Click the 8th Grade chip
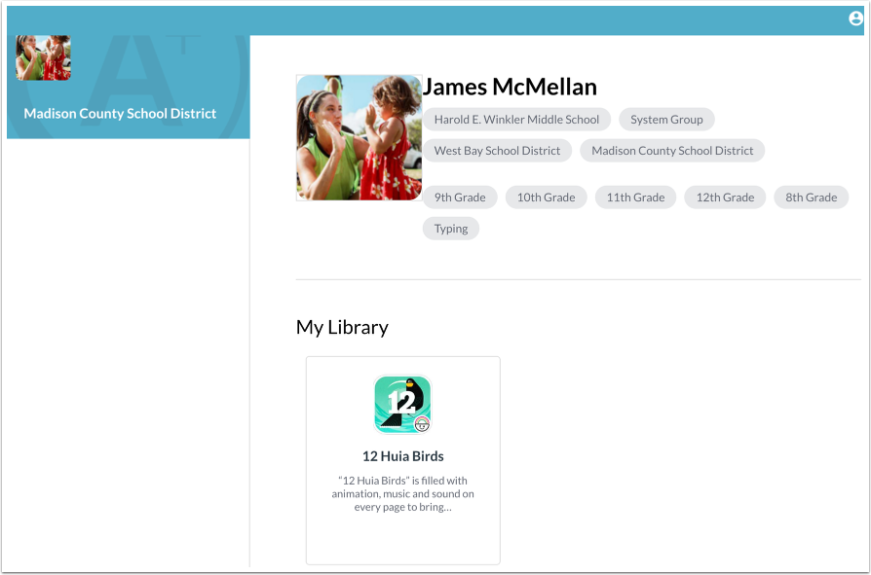871x575 pixels. point(811,197)
